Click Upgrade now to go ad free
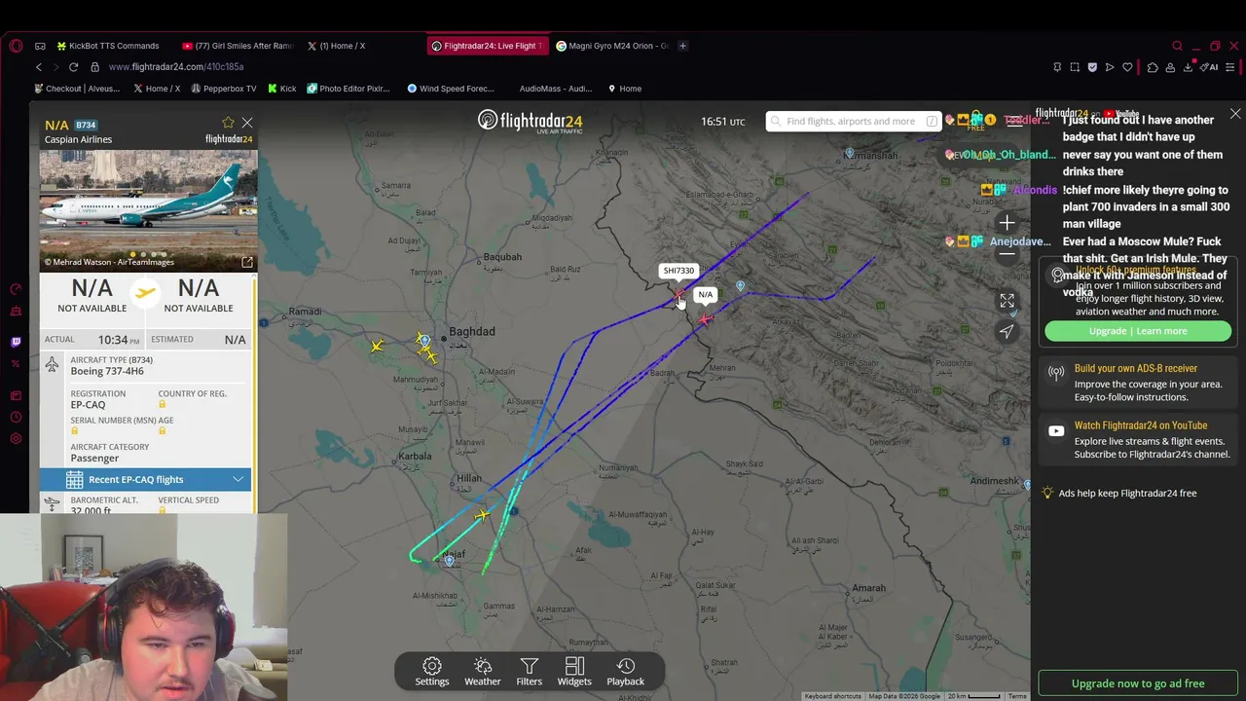The image size is (1246, 701). pyautogui.click(x=1138, y=683)
